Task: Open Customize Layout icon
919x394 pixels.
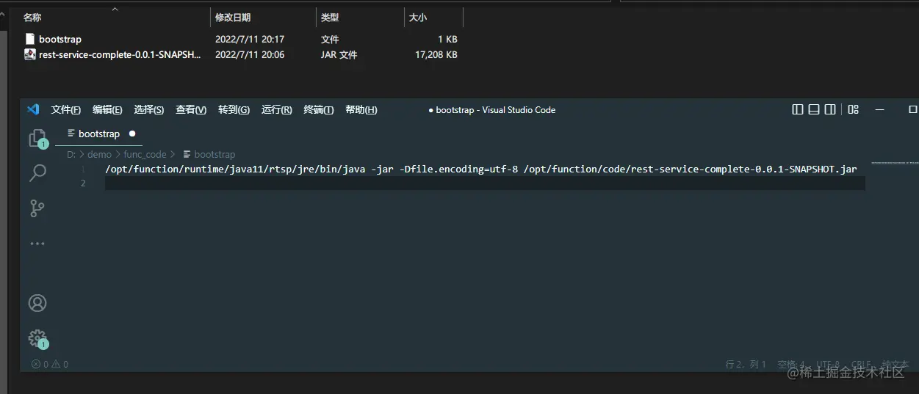Action: coord(853,109)
